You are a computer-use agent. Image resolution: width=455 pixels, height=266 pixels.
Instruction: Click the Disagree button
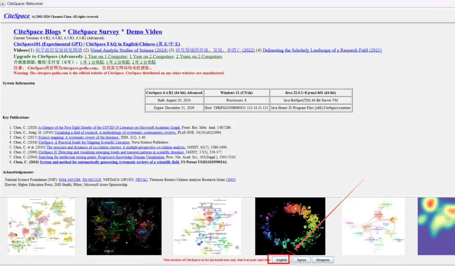323,260
